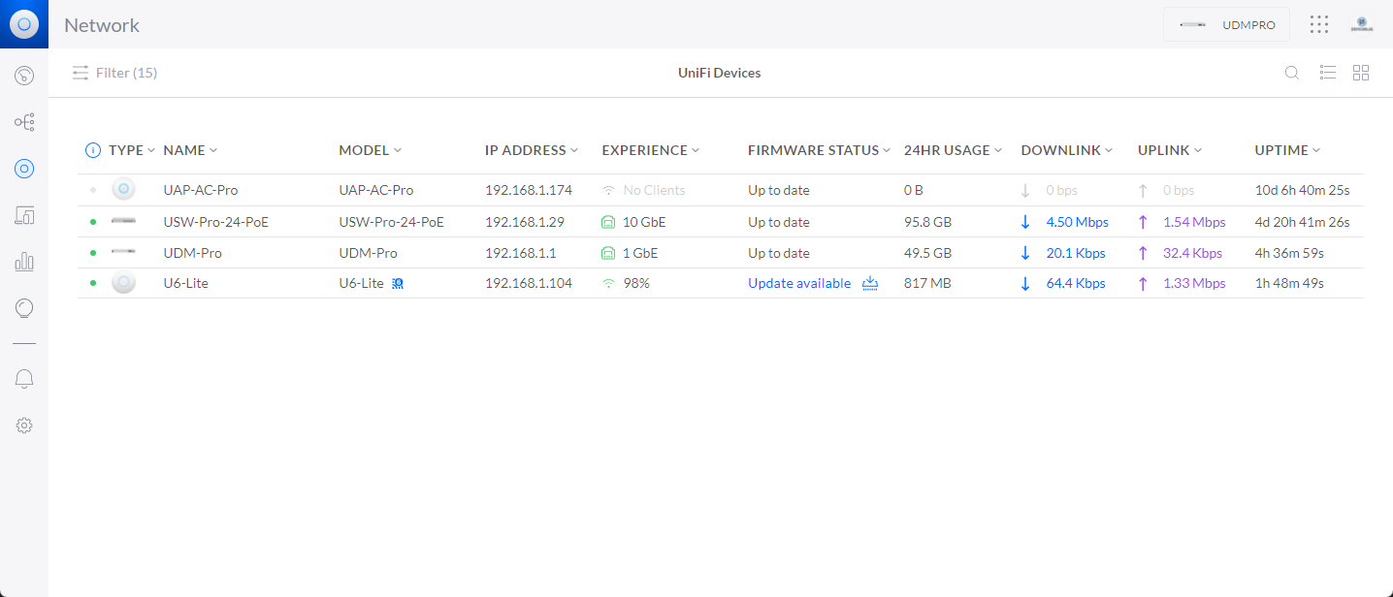Click the user profile avatar
This screenshot has height=597, width=1393.
pos(1361,24)
